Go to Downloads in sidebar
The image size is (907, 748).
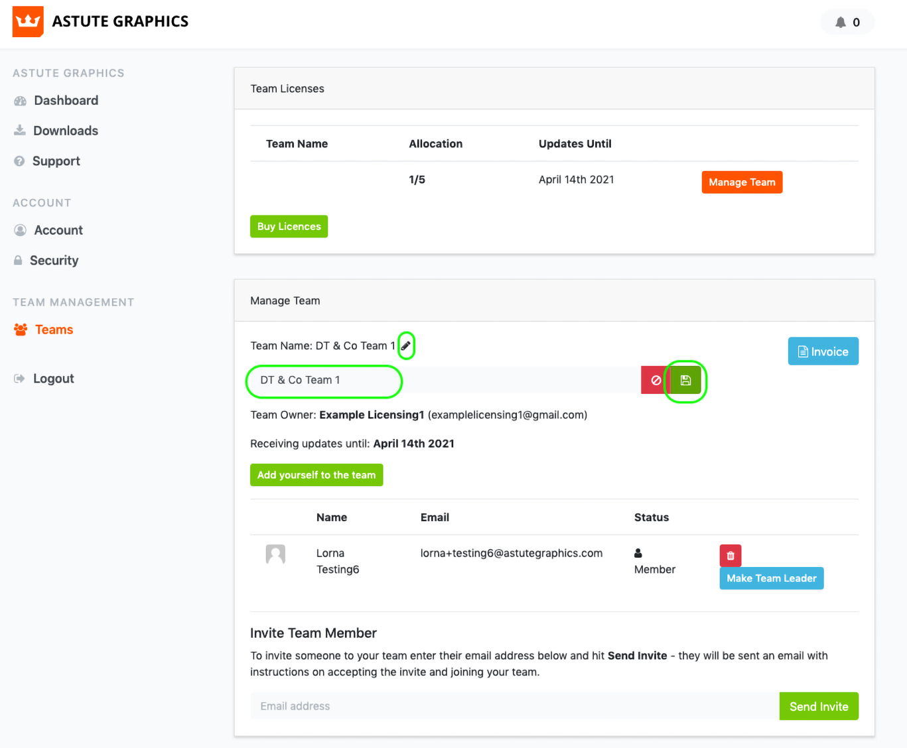point(65,131)
